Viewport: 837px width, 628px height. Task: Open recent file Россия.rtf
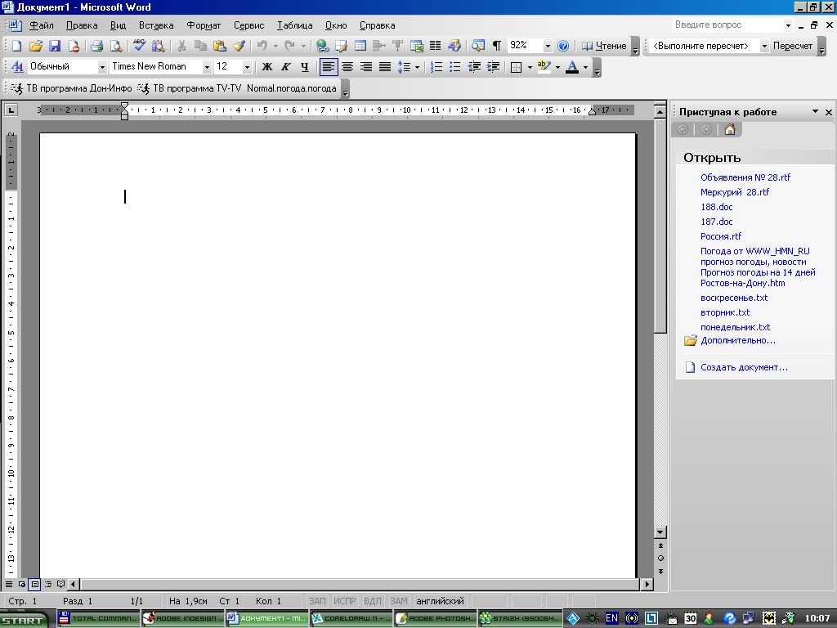coord(721,236)
